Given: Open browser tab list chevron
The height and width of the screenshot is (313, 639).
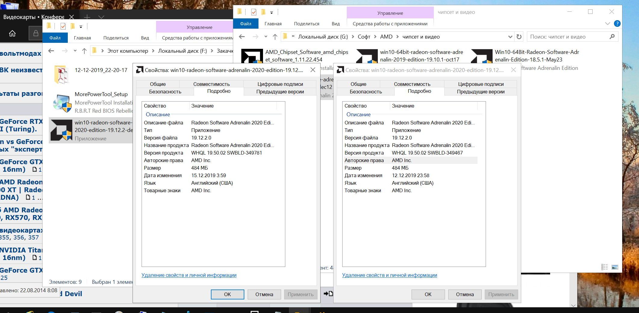Looking at the screenshot, I should point(101,17).
